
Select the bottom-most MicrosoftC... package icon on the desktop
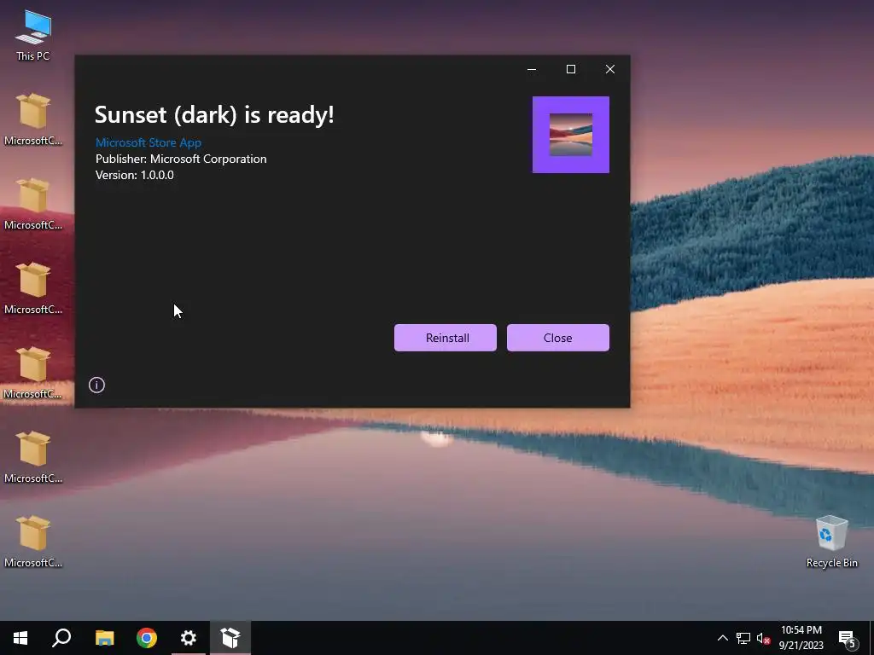tap(33, 542)
